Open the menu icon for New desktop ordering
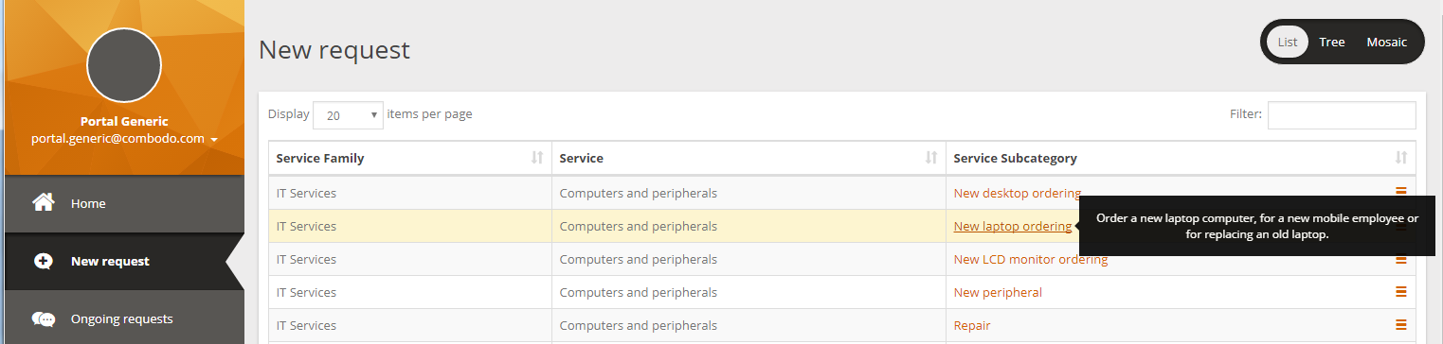This screenshot has width=1443, height=344. tap(1400, 192)
